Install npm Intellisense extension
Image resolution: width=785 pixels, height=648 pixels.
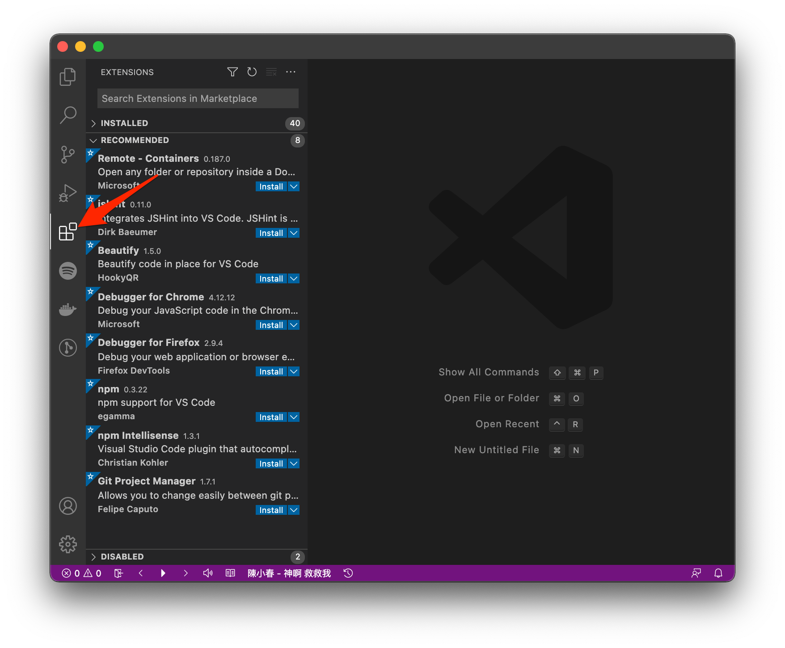(x=271, y=463)
